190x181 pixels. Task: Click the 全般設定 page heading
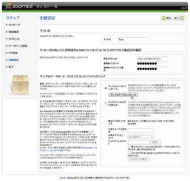pyautogui.click(x=47, y=18)
